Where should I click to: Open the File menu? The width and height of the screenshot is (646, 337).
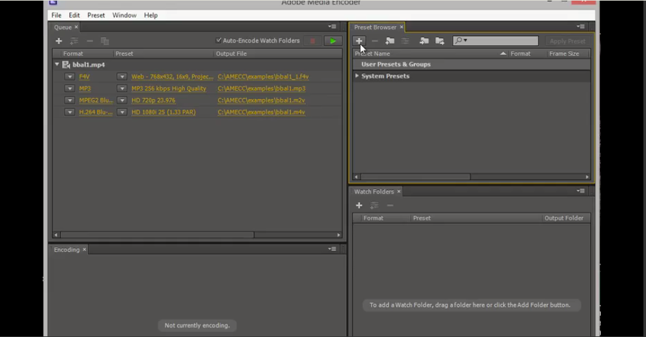[56, 16]
